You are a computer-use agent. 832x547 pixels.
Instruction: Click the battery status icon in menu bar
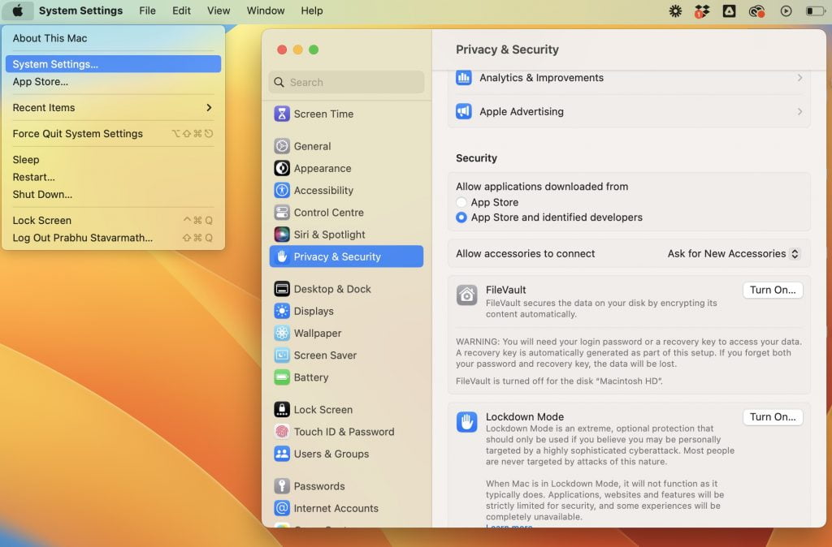click(816, 11)
